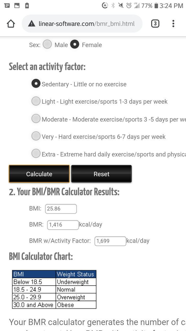Image resolution: width=186 pixels, height=331 pixels.
Task: Tap the image notification icon
Action: click(x=17, y=5)
